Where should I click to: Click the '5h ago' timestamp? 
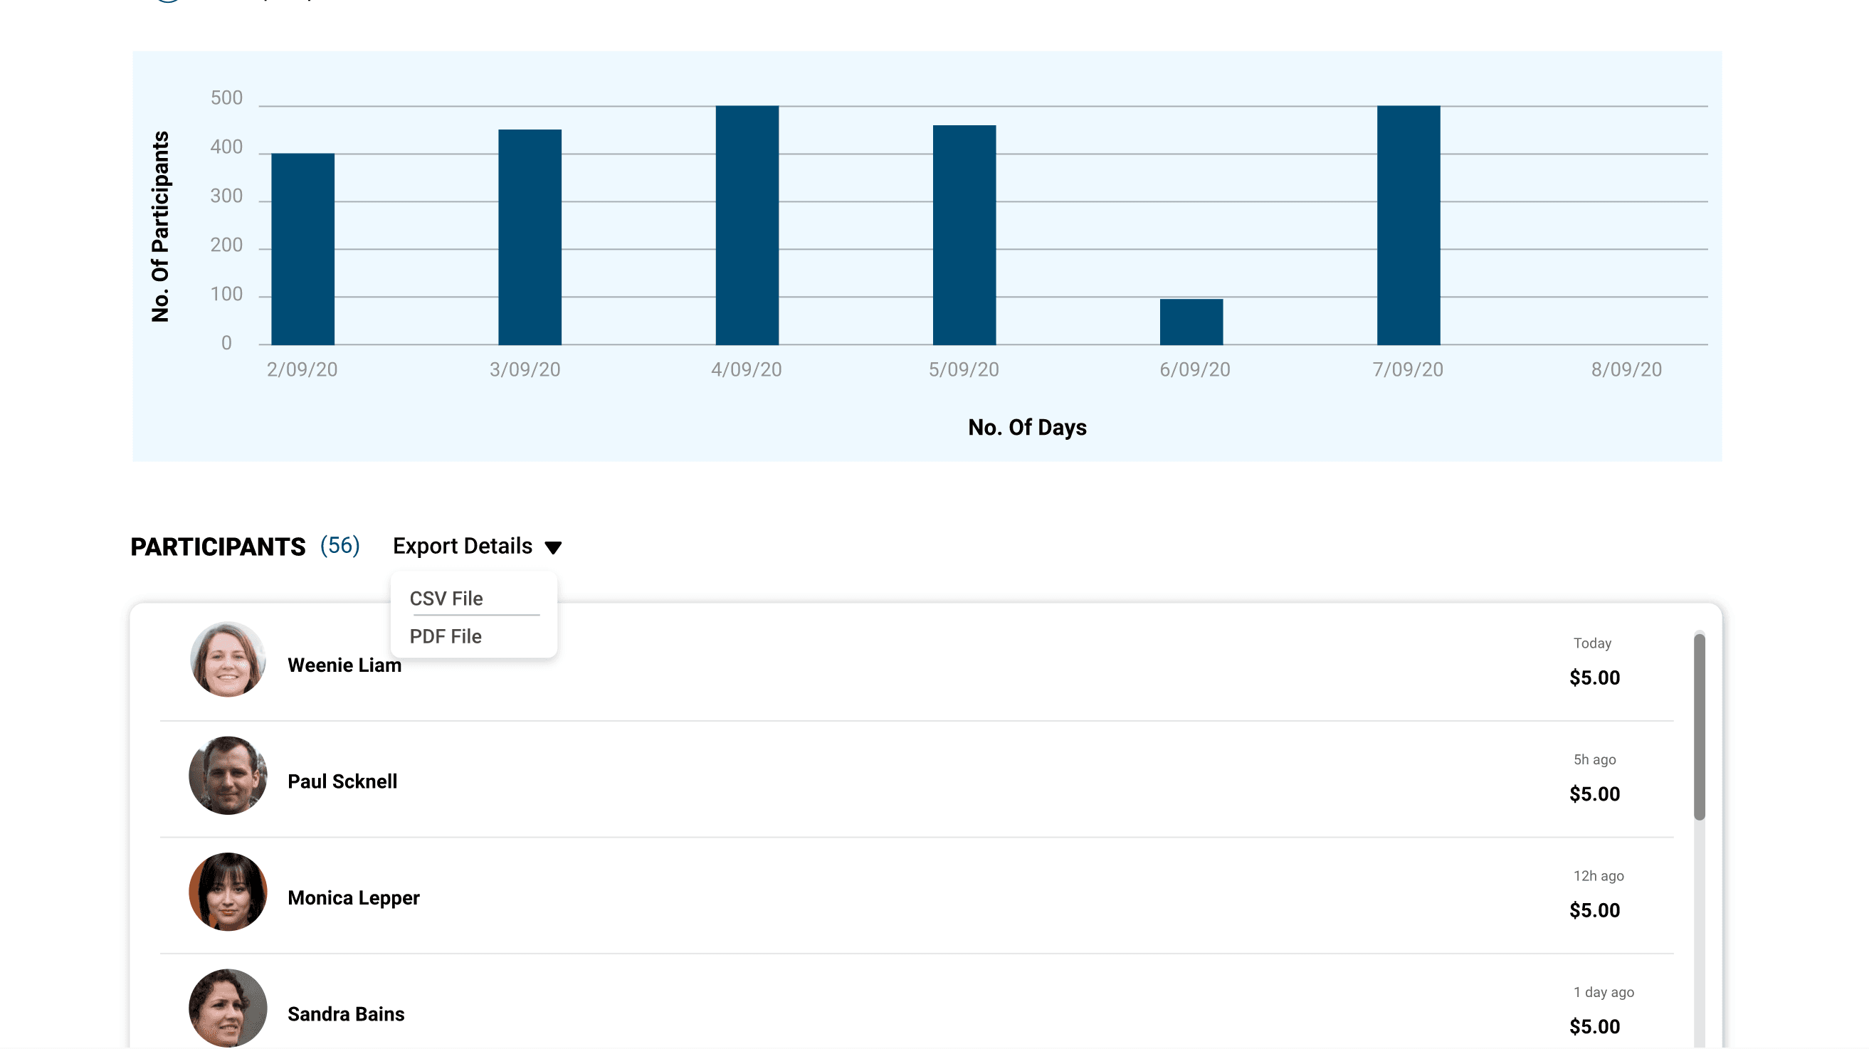pos(1595,759)
